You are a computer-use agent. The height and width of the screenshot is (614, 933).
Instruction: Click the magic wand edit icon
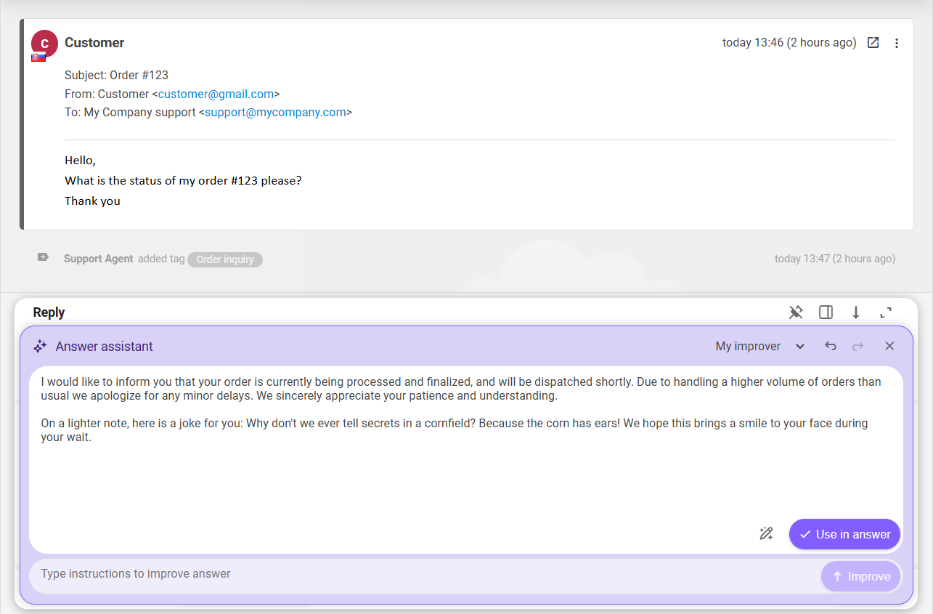pos(766,534)
